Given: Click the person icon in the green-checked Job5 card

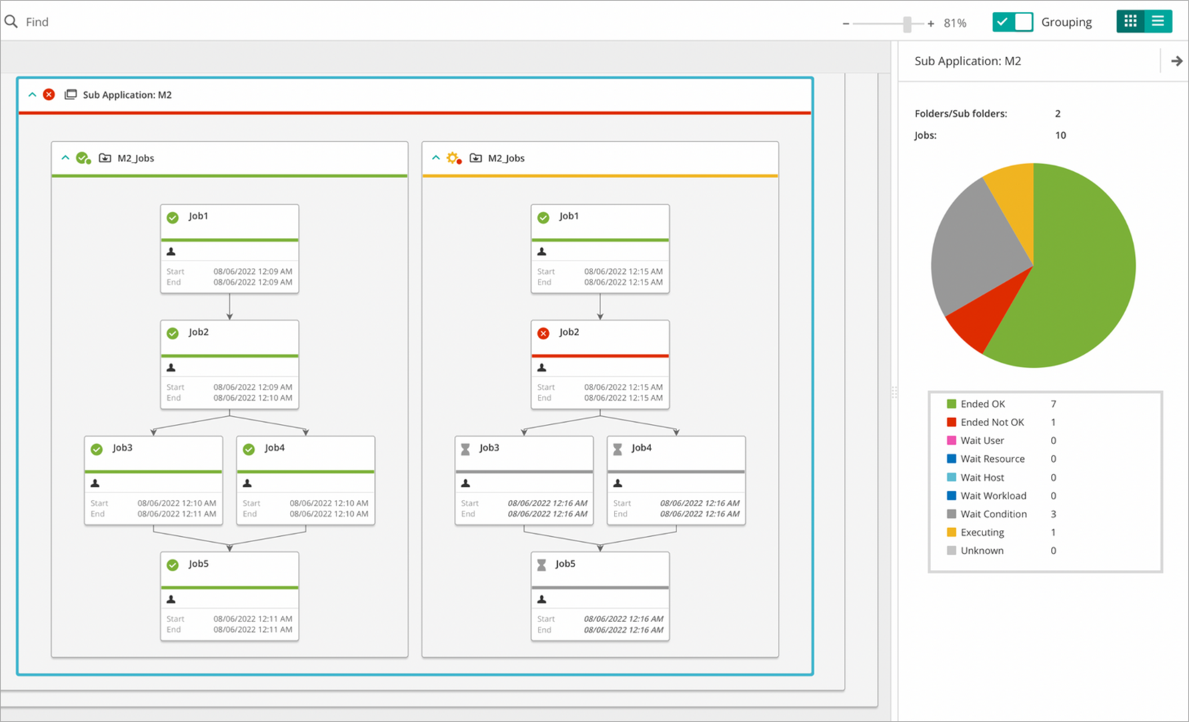Looking at the screenshot, I should (x=171, y=599).
